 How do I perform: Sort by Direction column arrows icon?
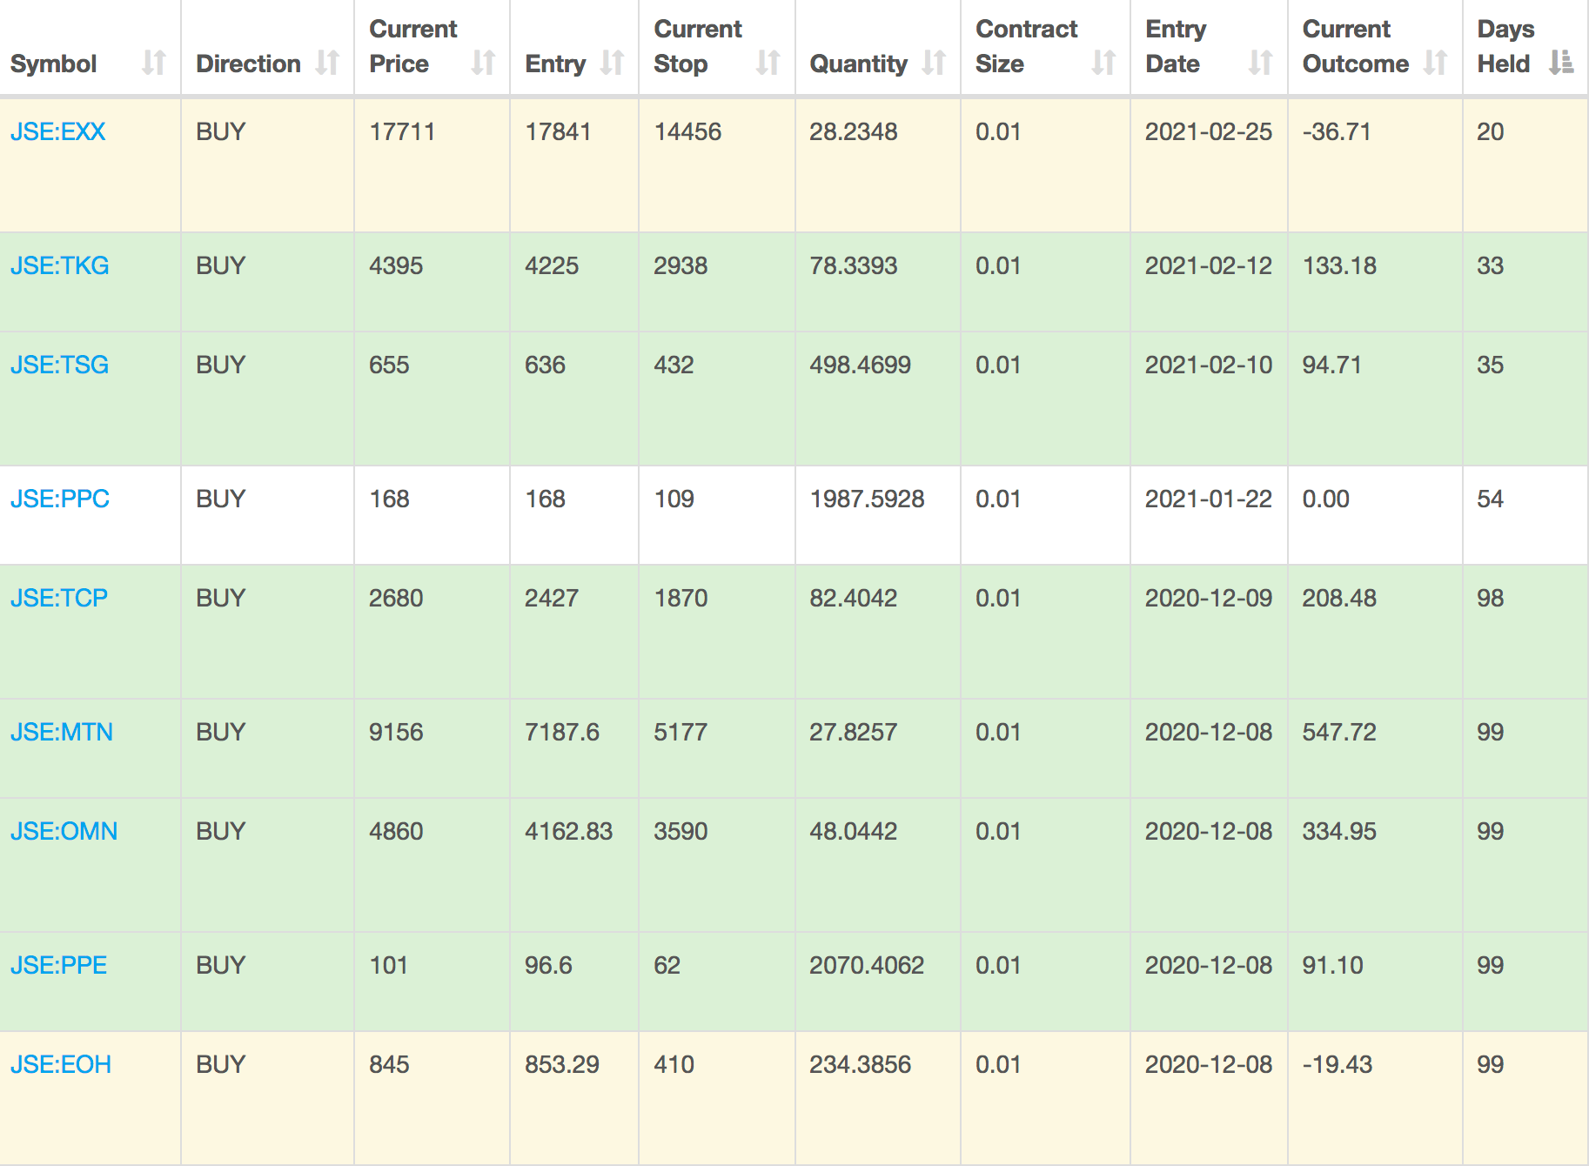pos(327,63)
